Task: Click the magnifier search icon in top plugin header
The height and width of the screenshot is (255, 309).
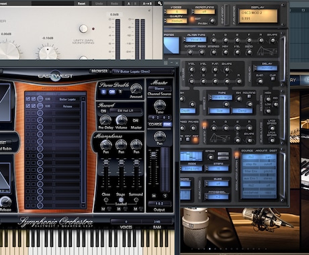Action: point(160,3)
